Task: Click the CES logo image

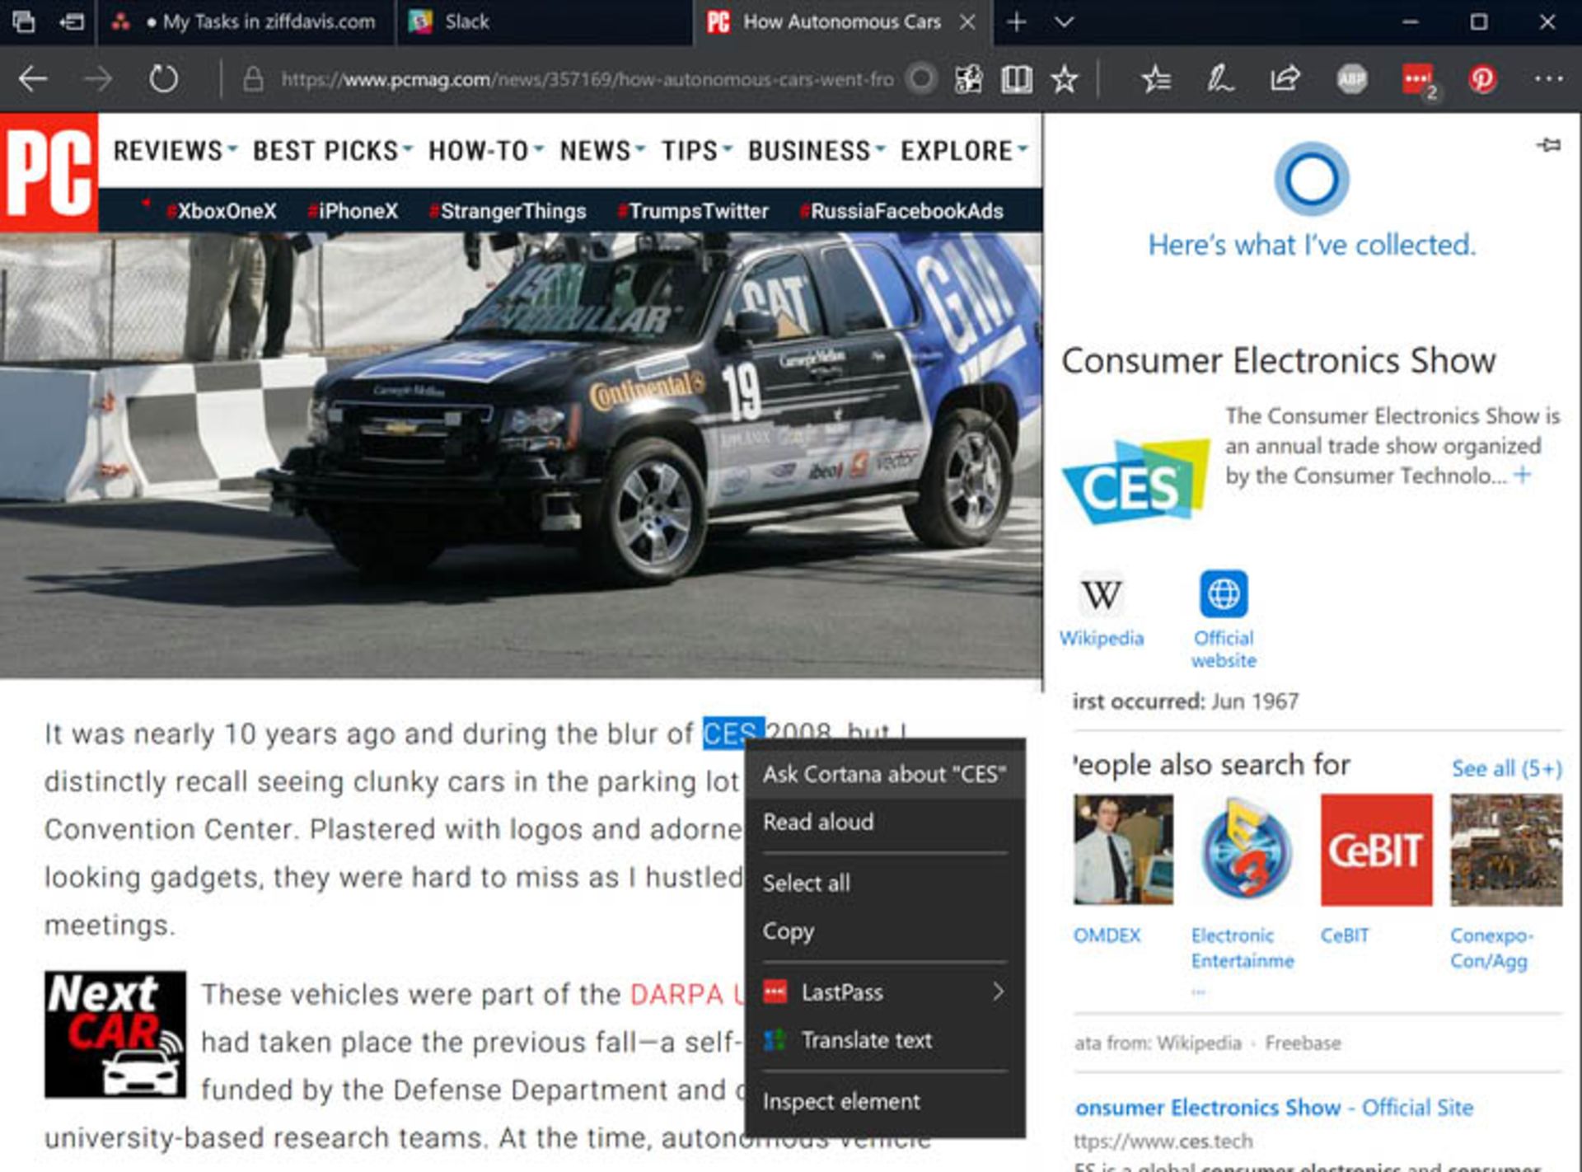Action: (x=1135, y=482)
